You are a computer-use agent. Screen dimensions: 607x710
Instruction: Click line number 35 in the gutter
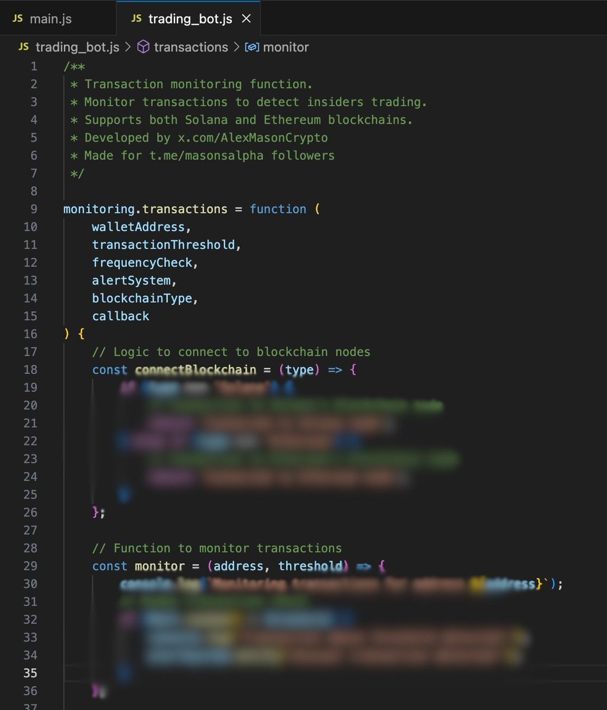click(30, 673)
